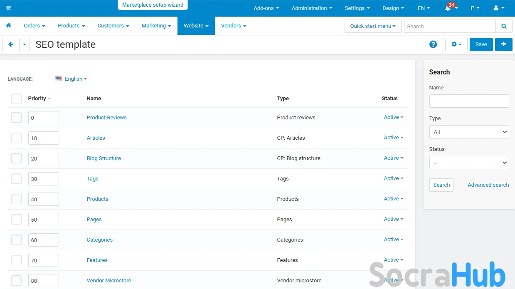
Task: Open the Marketing menu
Action: 156,26
